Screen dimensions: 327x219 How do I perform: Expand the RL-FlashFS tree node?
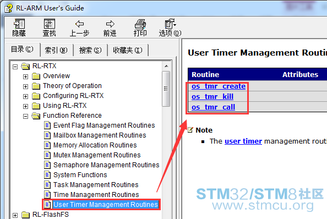click(x=15, y=215)
